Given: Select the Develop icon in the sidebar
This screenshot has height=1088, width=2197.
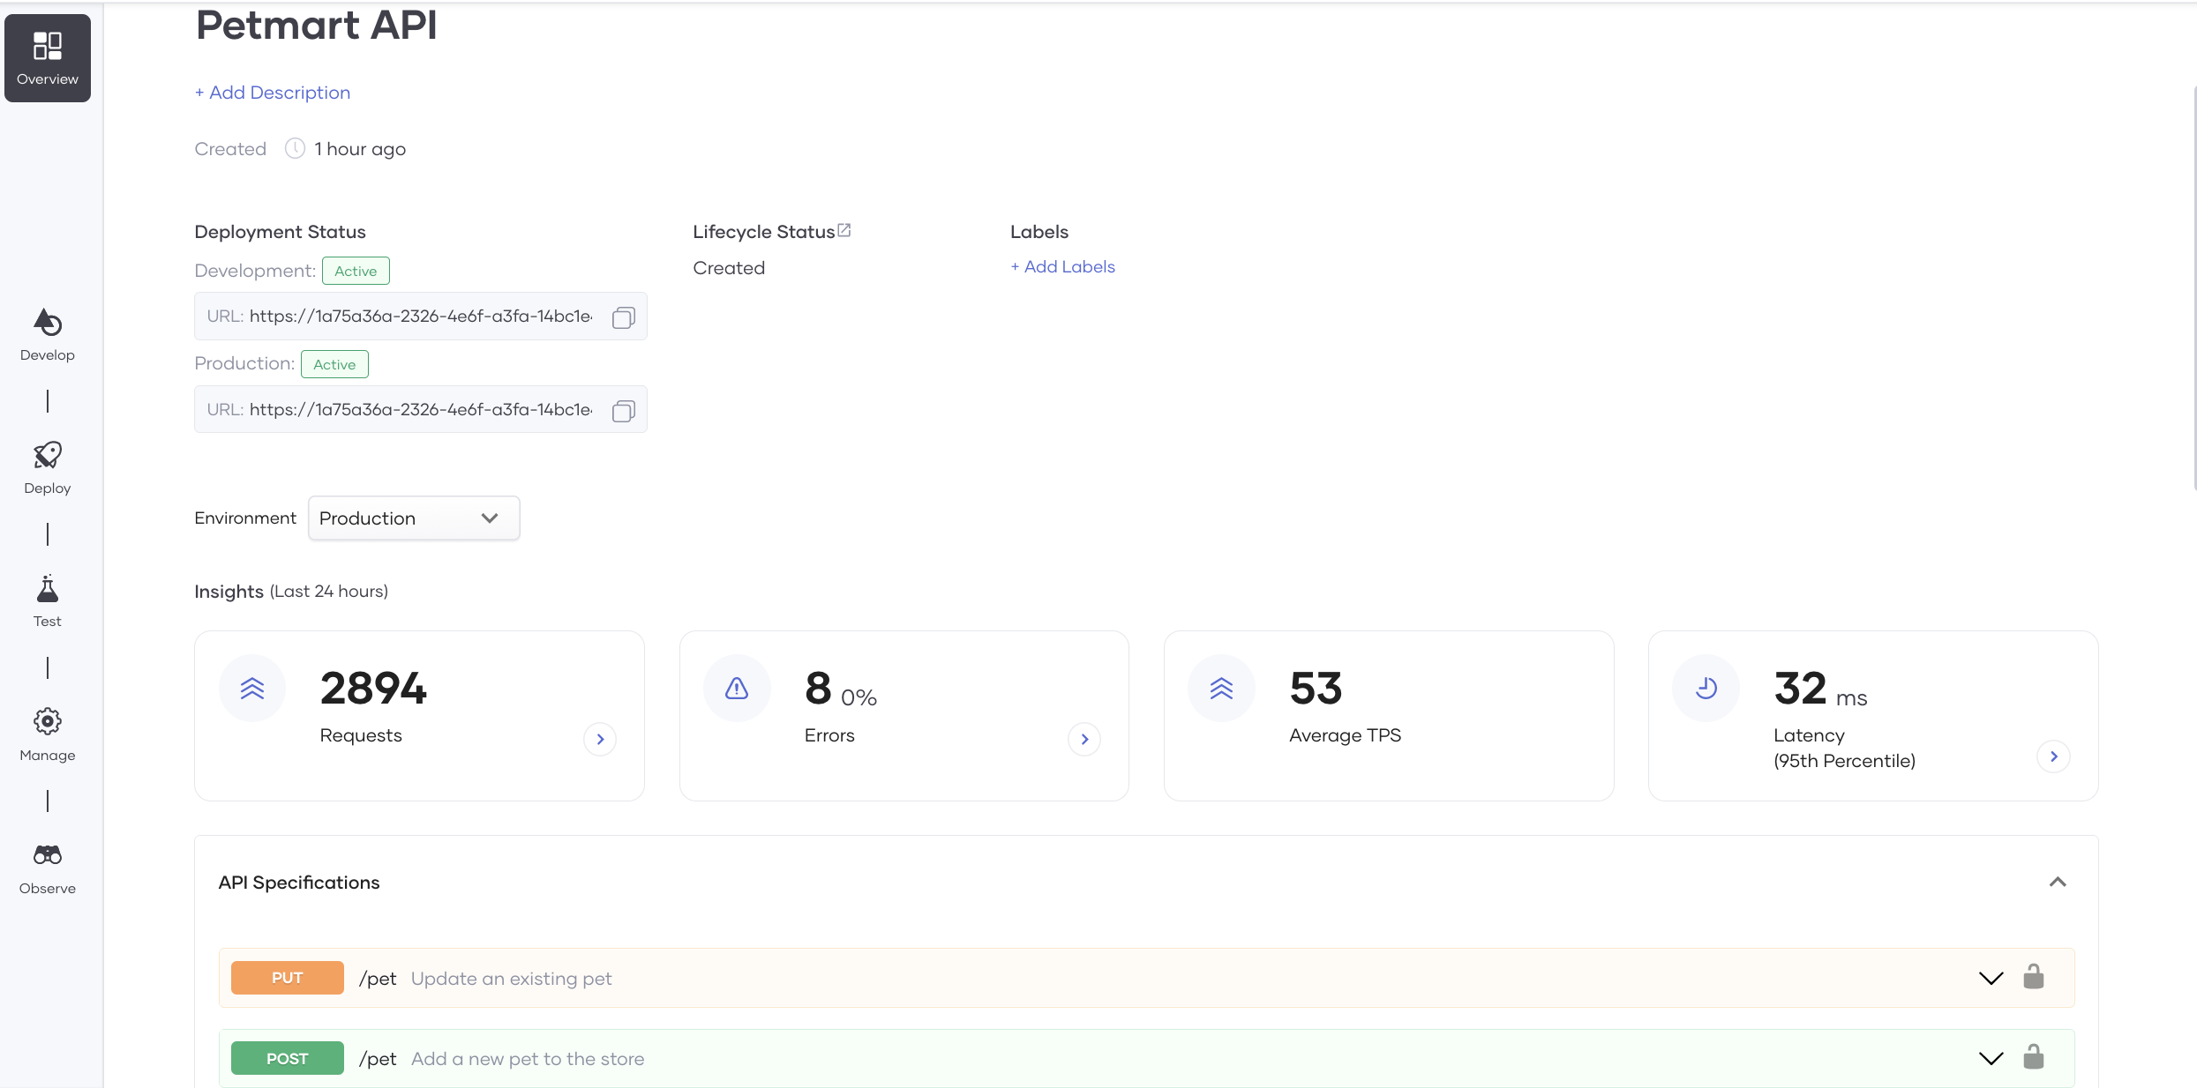Looking at the screenshot, I should pyautogui.click(x=47, y=323).
